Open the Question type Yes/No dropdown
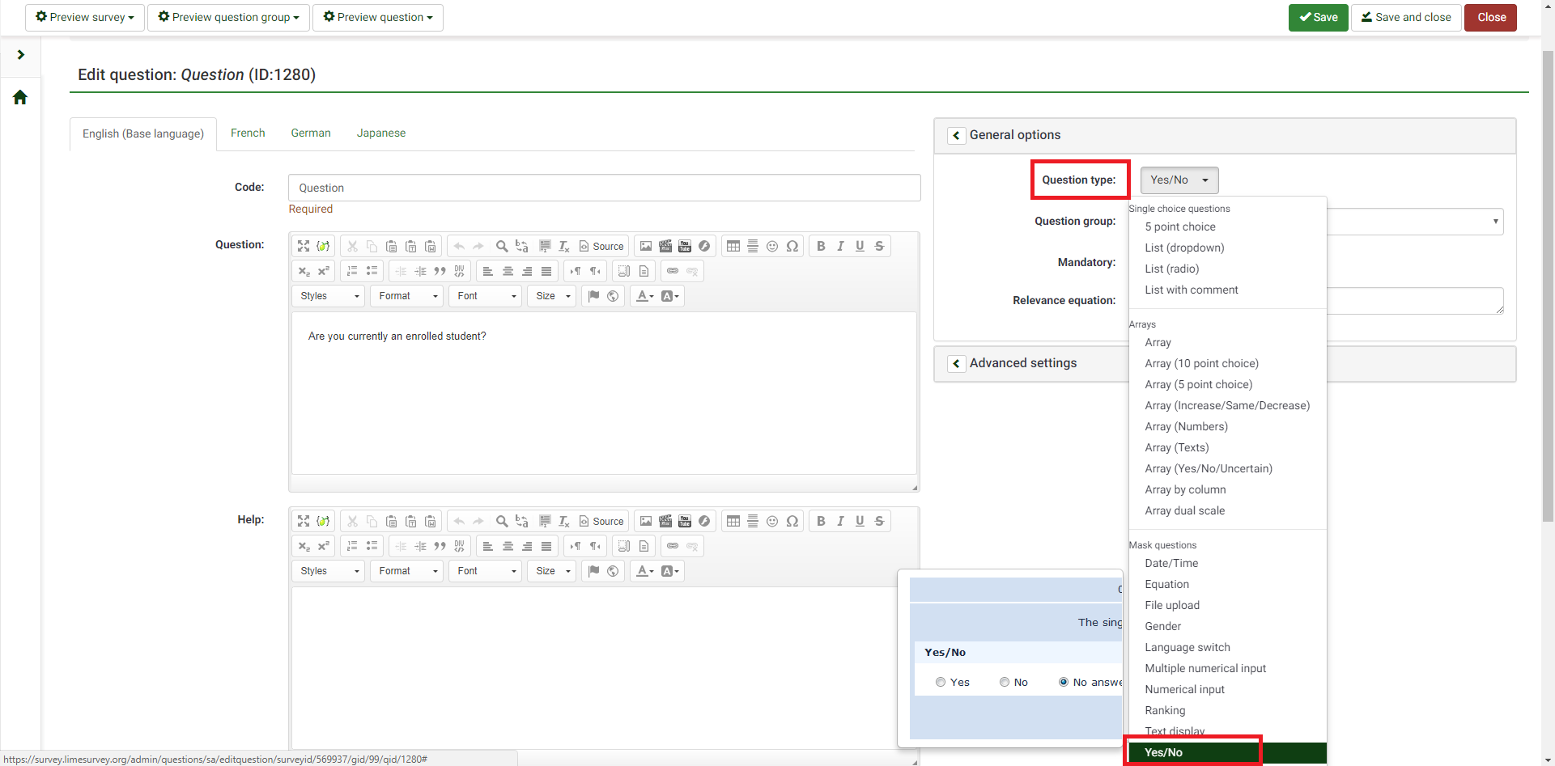The height and width of the screenshot is (766, 1555). pyautogui.click(x=1179, y=180)
